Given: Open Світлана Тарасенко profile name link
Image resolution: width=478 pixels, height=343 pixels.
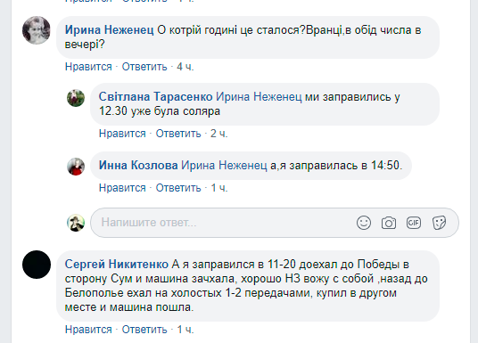Looking at the screenshot, I should pyautogui.click(x=155, y=96).
